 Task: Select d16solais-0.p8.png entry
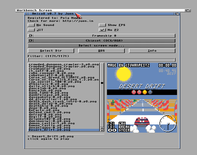pyautogui.click(x=64, y=84)
